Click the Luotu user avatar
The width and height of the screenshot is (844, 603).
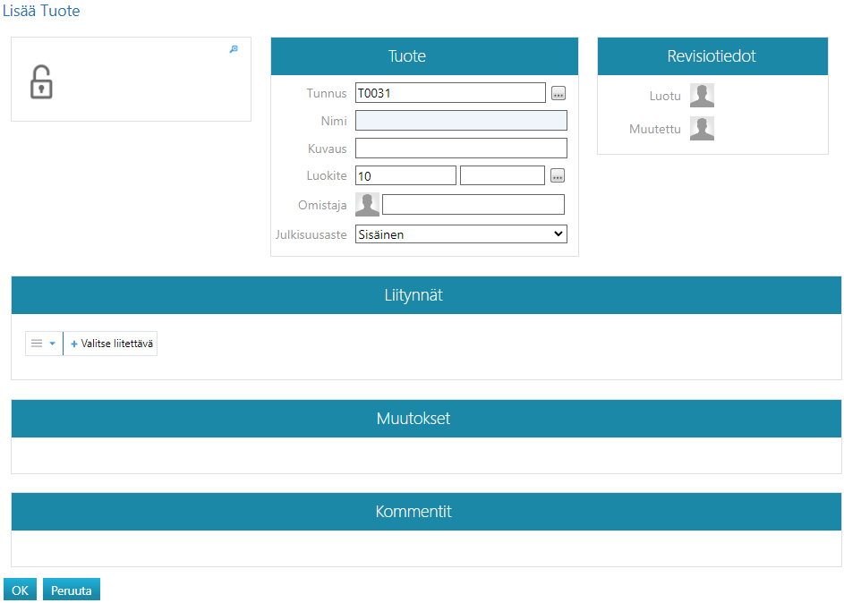click(702, 96)
